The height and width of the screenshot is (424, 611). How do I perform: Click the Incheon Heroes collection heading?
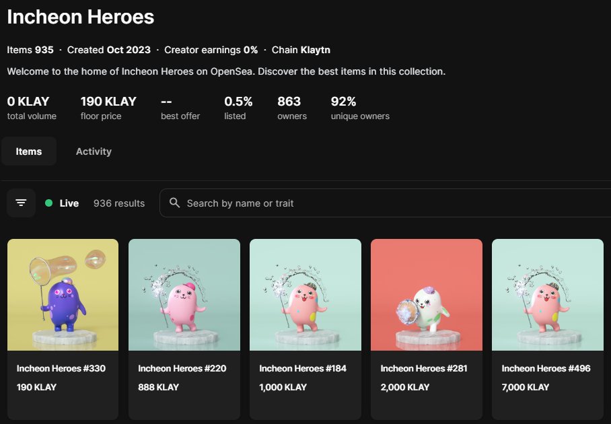coord(81,17)
